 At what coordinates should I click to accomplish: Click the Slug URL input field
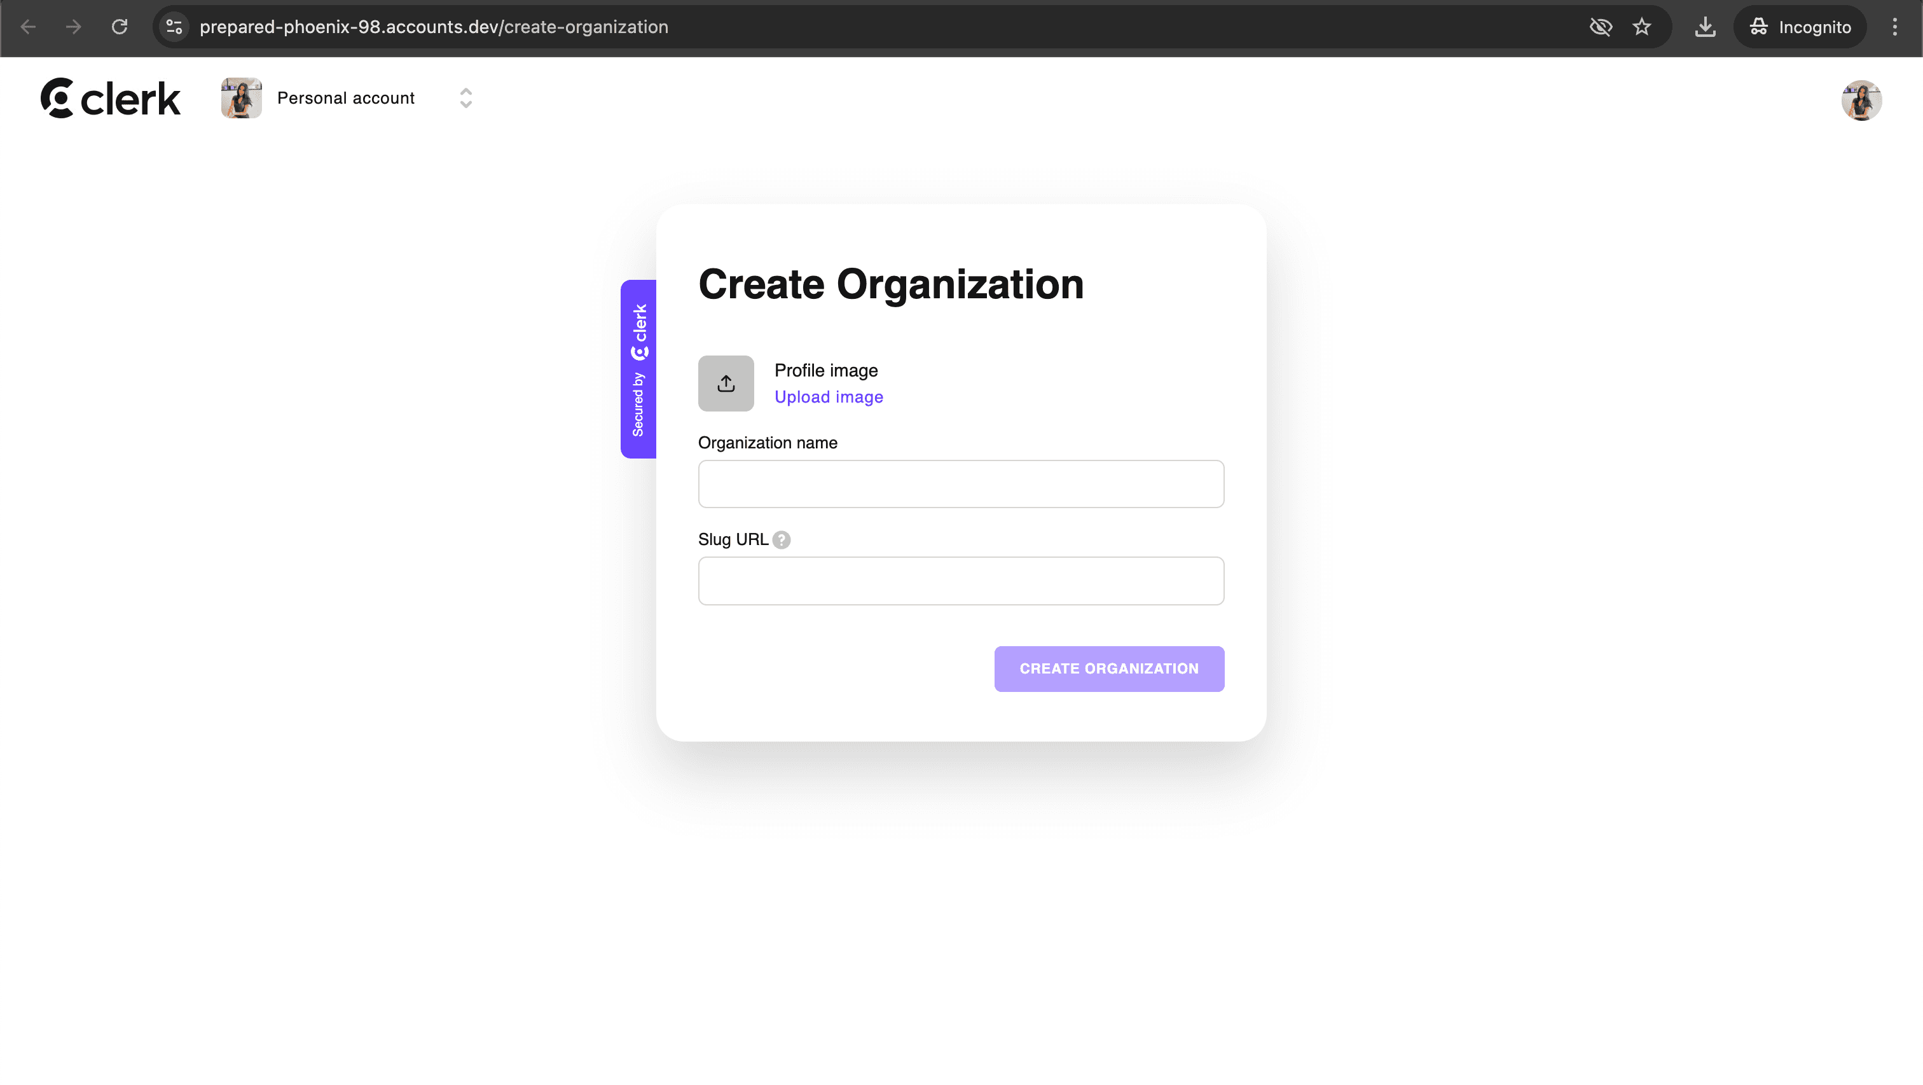point(960,580)
